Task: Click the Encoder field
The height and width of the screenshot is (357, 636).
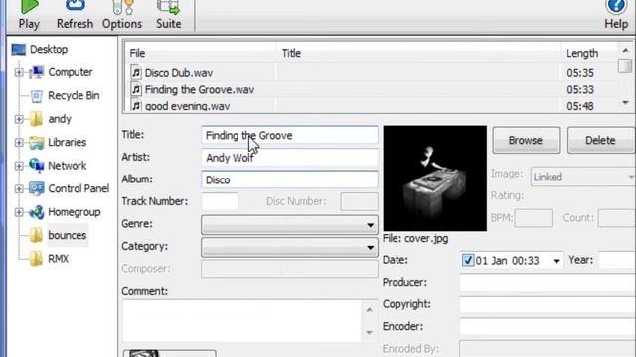Action: tap(548, 326)
